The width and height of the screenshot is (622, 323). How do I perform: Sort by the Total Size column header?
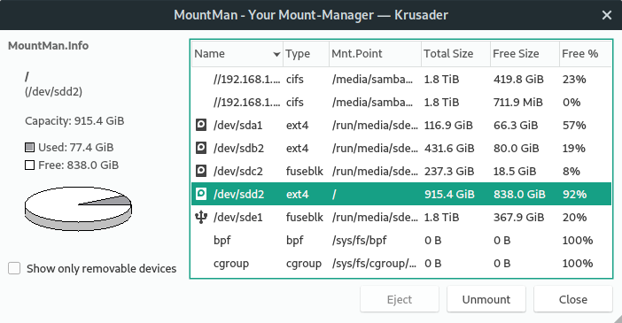tap(455, 53)
